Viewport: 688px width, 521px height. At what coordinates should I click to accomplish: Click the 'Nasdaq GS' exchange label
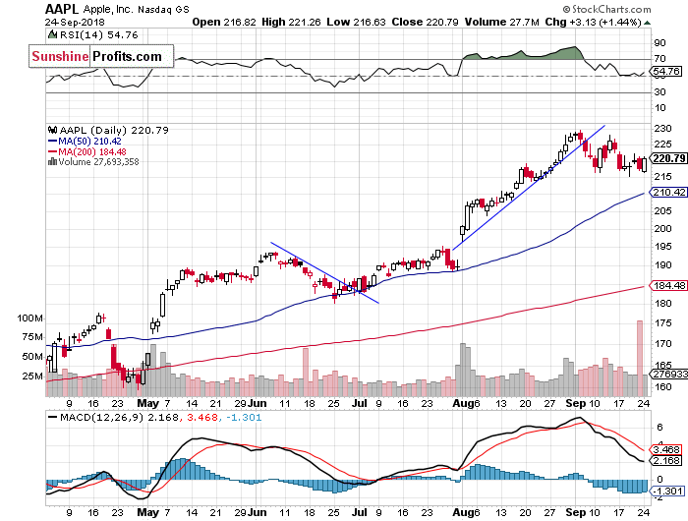(x=163, y=9)
